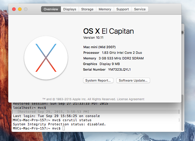This screenshot has height=141, width=195.
Task: Open the License Agreement link
Action: click(131, 99)
